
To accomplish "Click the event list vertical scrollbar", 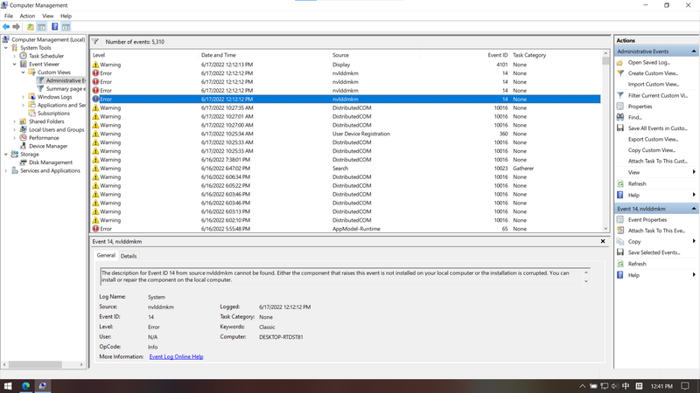I will pyautogui.click(x=605, y=140).
